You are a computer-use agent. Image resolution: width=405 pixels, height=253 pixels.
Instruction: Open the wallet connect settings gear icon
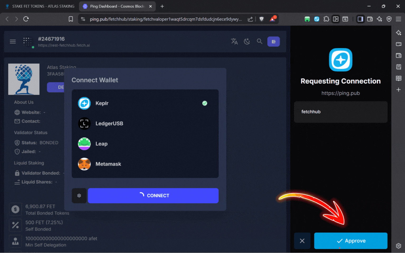pos(79,195)
